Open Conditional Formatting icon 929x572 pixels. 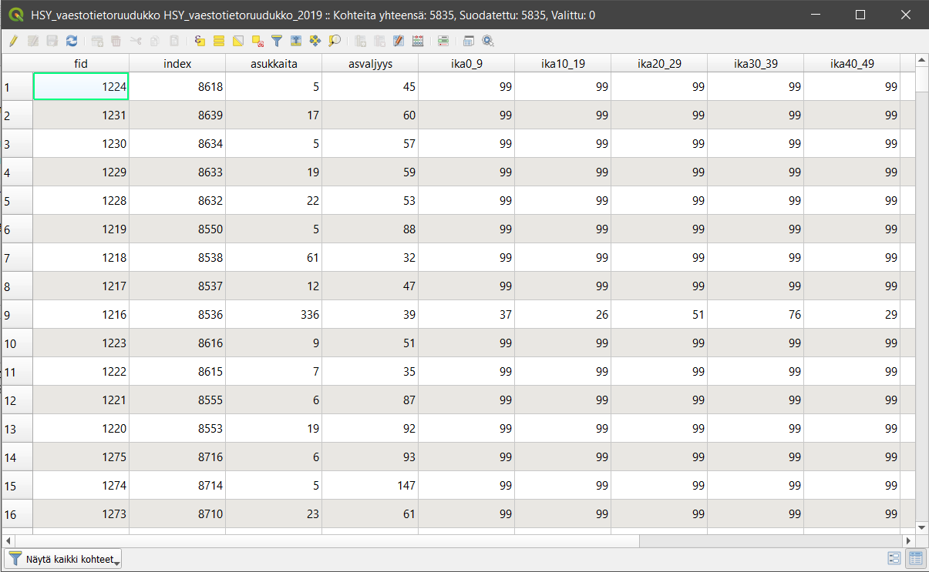[x=443, y=41]
